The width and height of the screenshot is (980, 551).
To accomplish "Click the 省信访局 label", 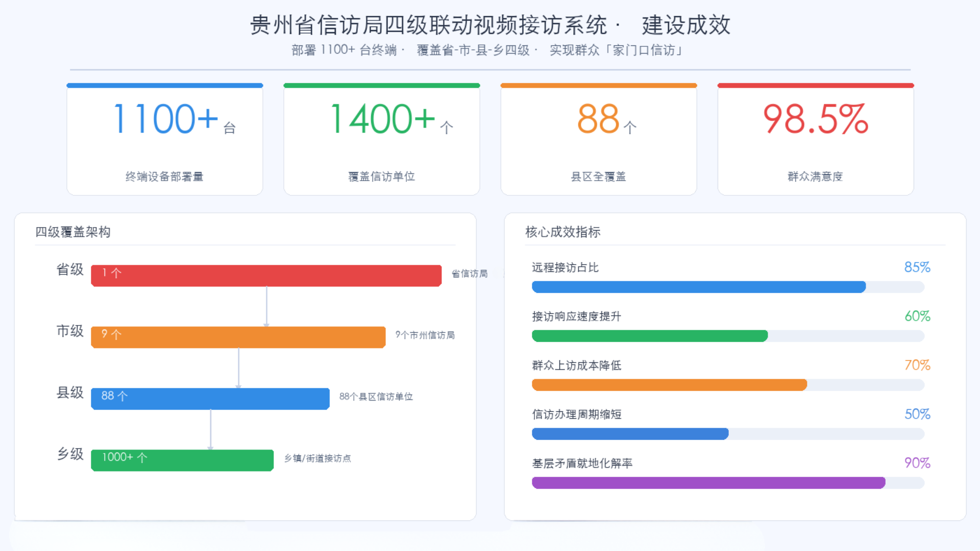I will tap(470, 274).
